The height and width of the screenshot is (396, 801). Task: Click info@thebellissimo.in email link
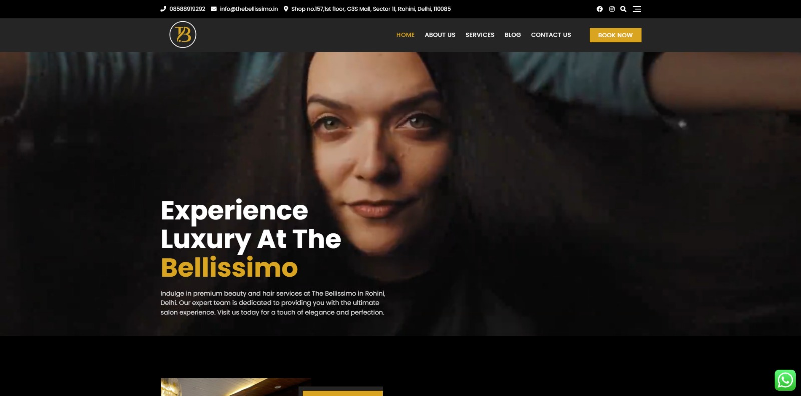coord(249,9)
